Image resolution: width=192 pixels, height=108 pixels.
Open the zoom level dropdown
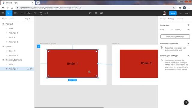click(x=187, y=13)
